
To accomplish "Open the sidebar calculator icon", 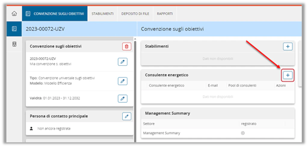I will [14, 44].
